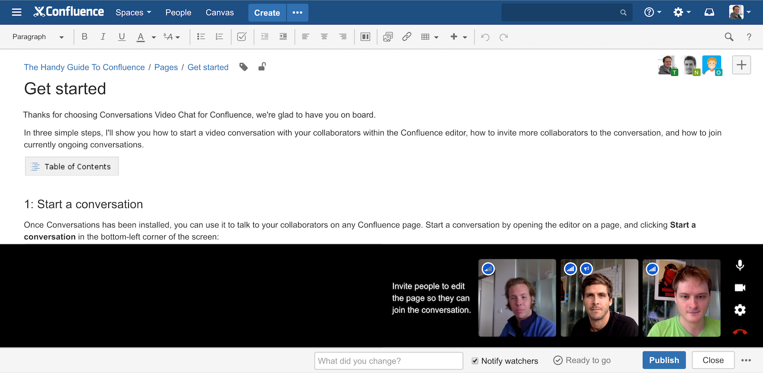Indent the current paragraph
This screenshot has width=763, height=373.
(283, 37)
